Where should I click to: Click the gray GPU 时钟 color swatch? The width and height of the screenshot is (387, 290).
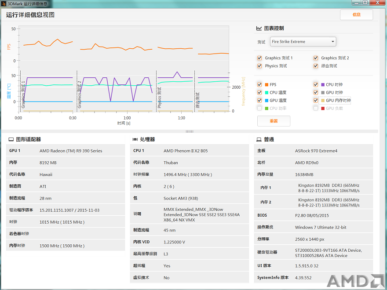pos(323,92)
